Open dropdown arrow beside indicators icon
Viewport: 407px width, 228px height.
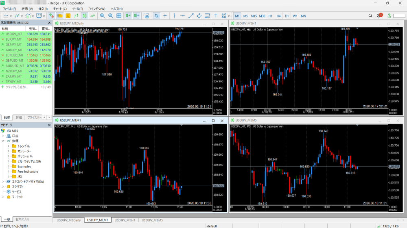click(x=22, y=16)
